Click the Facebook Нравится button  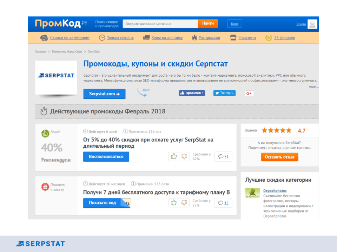[192, 93]
